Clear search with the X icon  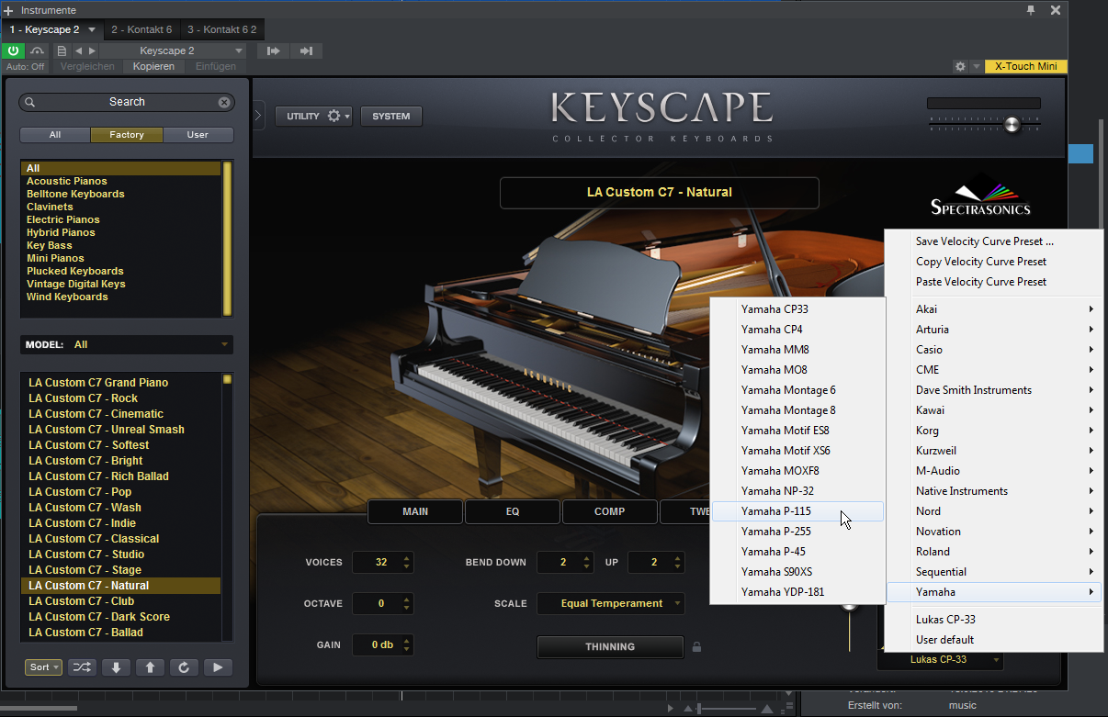[224, 103]
